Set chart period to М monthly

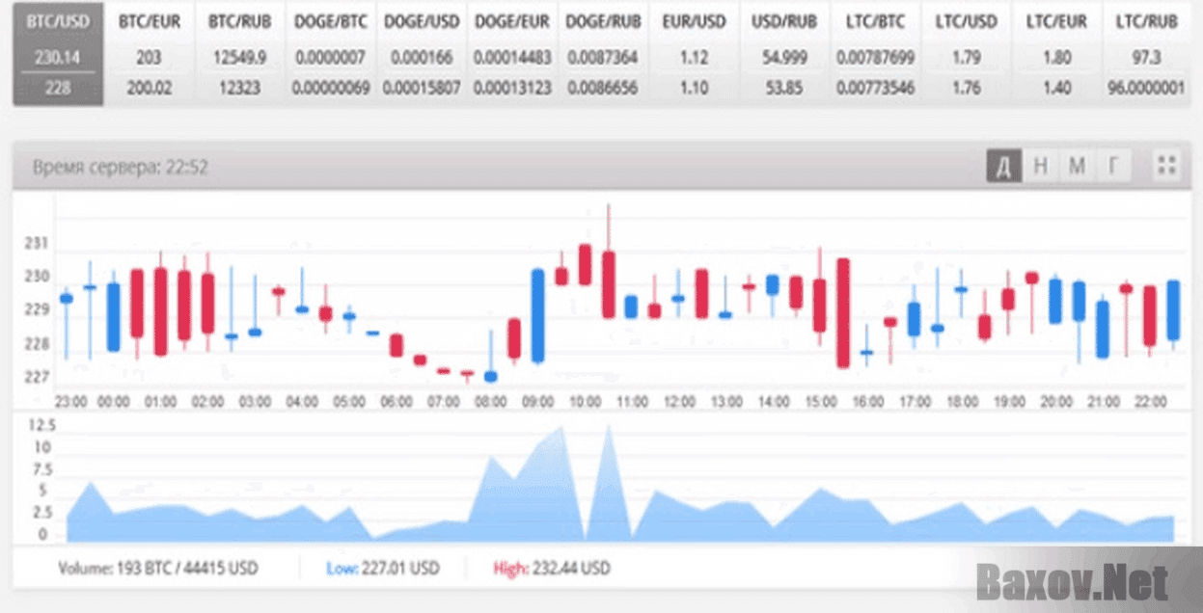click(x=1077, y=166)
